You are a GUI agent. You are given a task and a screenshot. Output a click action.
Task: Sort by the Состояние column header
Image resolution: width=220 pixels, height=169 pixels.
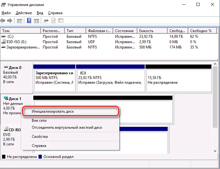(125, 31)
